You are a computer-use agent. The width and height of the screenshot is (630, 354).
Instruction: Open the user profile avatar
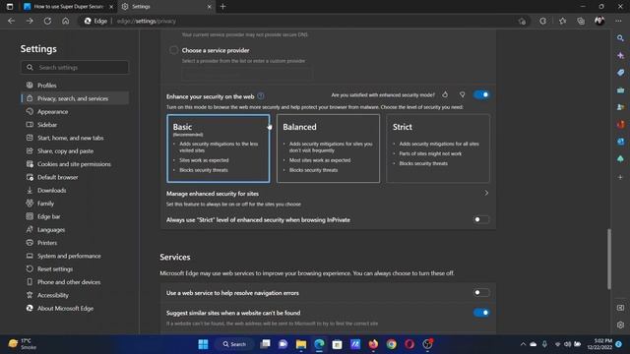599,21
